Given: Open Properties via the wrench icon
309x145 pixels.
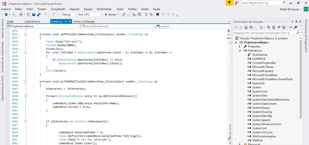Looking at the screenshot, I should [x=296, y=27].
